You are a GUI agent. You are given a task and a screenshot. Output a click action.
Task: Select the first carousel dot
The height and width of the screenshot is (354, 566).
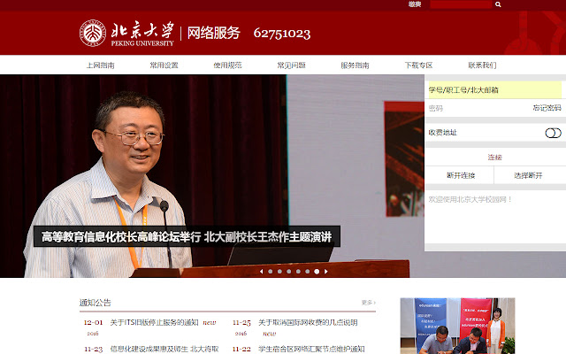[271, 272]
